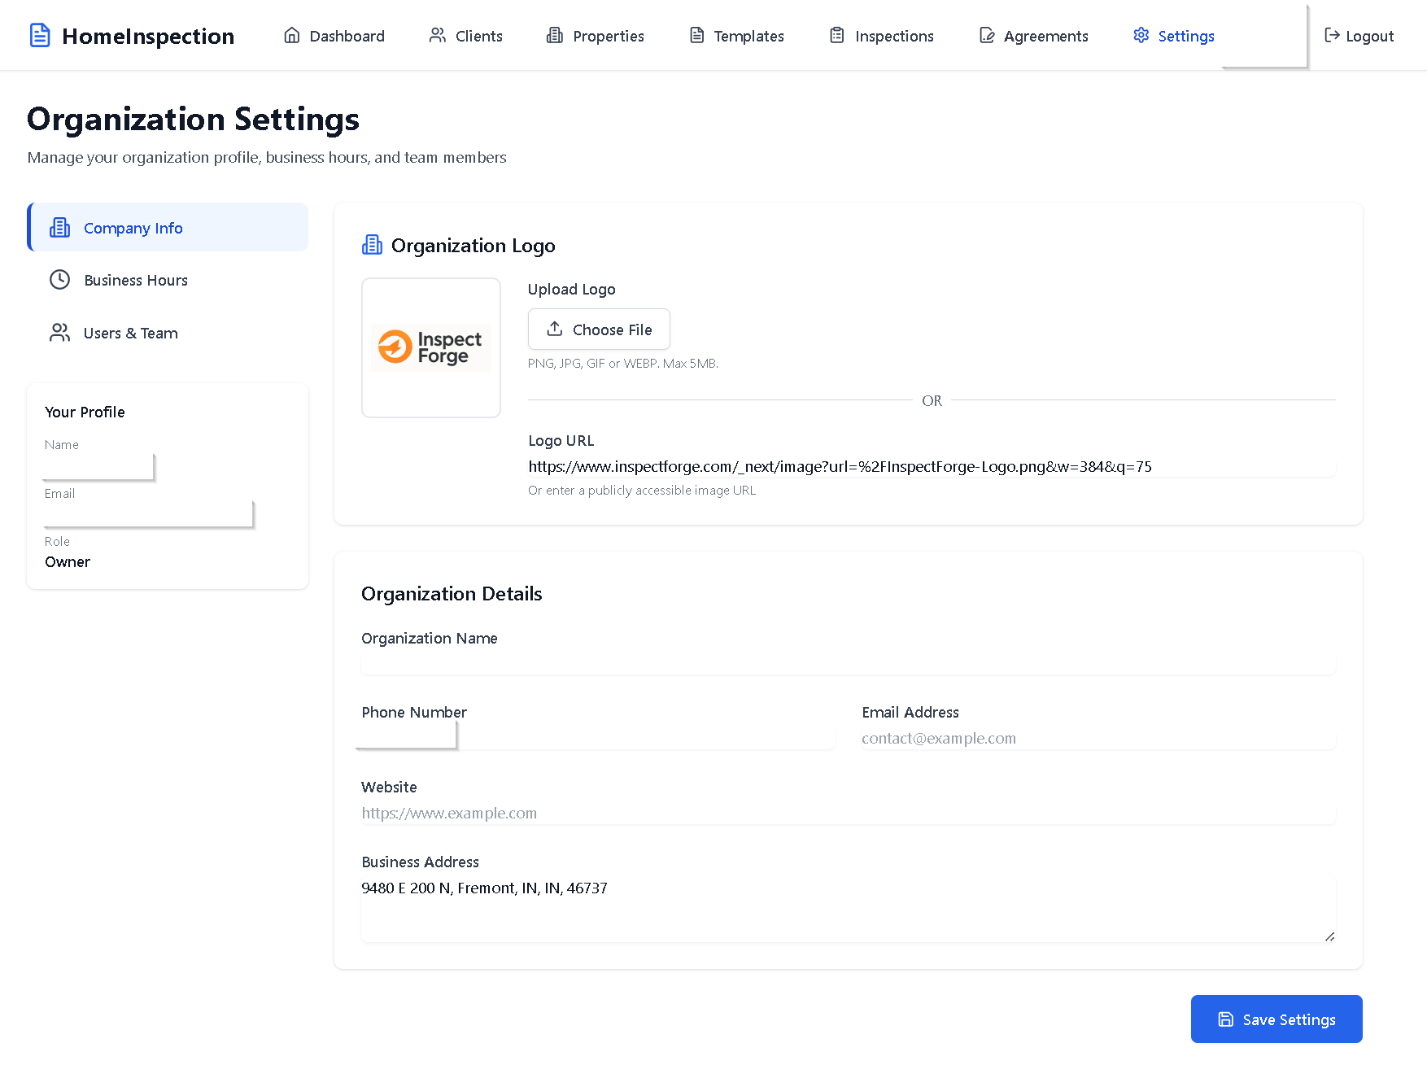This screenshot has width=1427, height=1091.
Task: Click into the Email Address field
Action: click(1098, 739)
